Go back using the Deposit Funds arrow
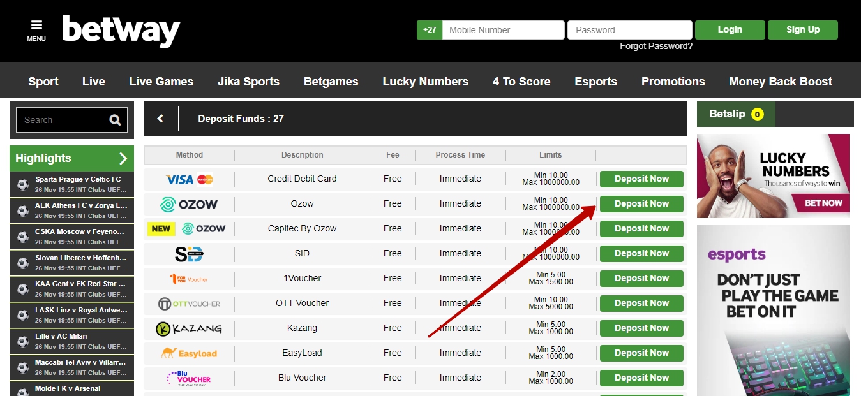 [160, 119]
